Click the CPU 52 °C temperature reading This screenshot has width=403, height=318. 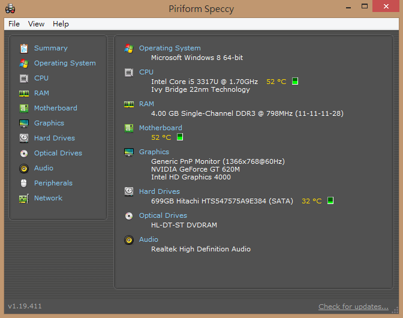point(276,82)
